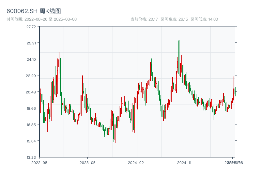
Task: Click the x-axis label 2023-05
Action: click(x=87, y=163)
